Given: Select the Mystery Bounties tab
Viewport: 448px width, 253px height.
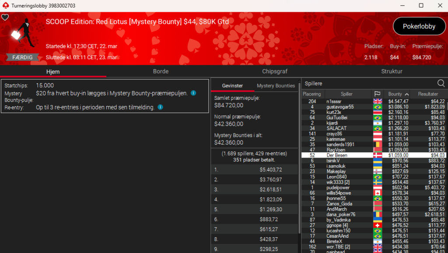Looking at the screenshot, I should click(276, 86).
